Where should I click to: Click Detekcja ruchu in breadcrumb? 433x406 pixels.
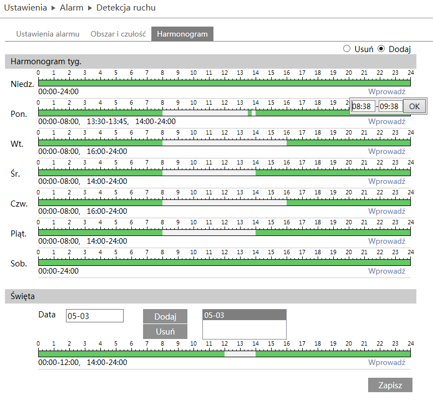(x=126, y=8)
